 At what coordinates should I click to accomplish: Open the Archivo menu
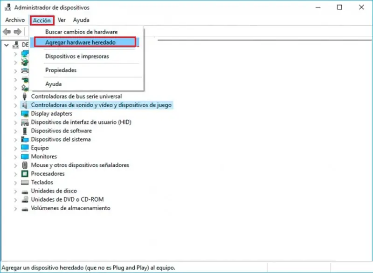point(15,20)
